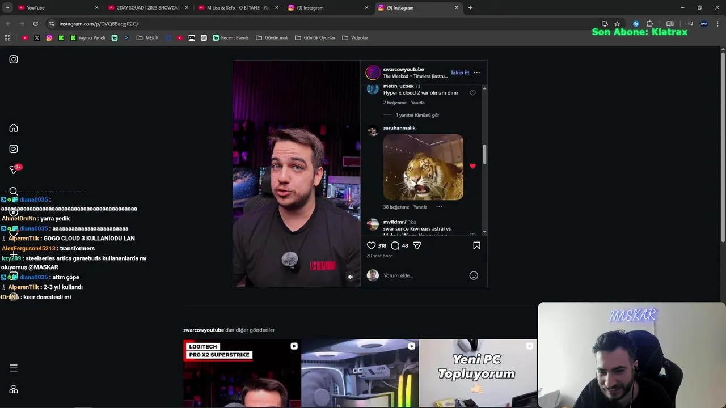Open the Chrome profile avatar
Image resolution: width=726 pixels, height=408 pixels.
point(704,24)
